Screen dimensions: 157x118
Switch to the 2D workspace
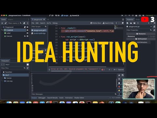[51, 15]
